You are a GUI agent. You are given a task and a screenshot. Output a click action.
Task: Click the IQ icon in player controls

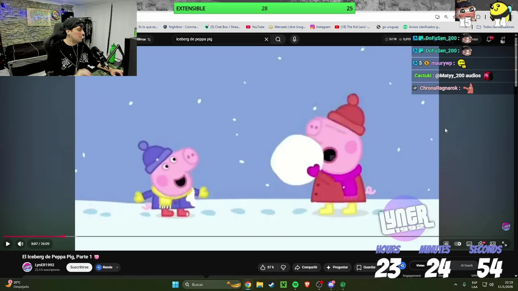[446, 244]
